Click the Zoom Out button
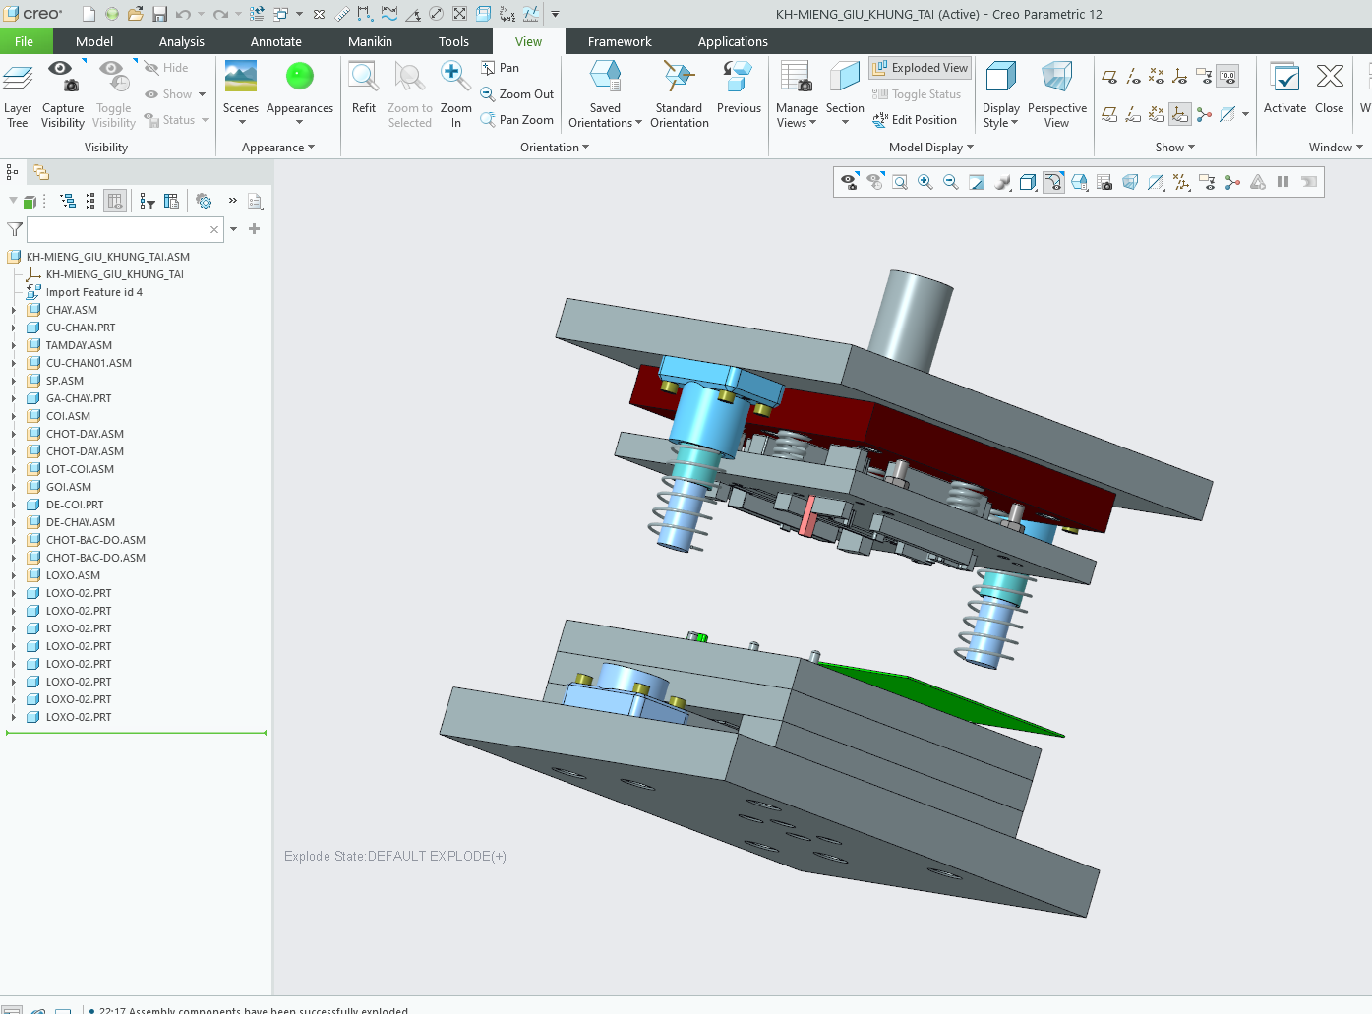The height and width of the screenshot is (1014, 1372). (x=516, y=94)
